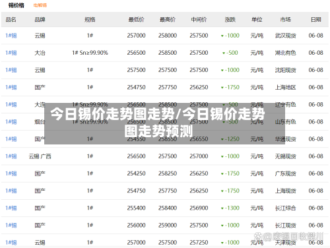Screen dimensions: 330x248
Task: Click the 大冶 brand cell
Action: click(40, 53)
